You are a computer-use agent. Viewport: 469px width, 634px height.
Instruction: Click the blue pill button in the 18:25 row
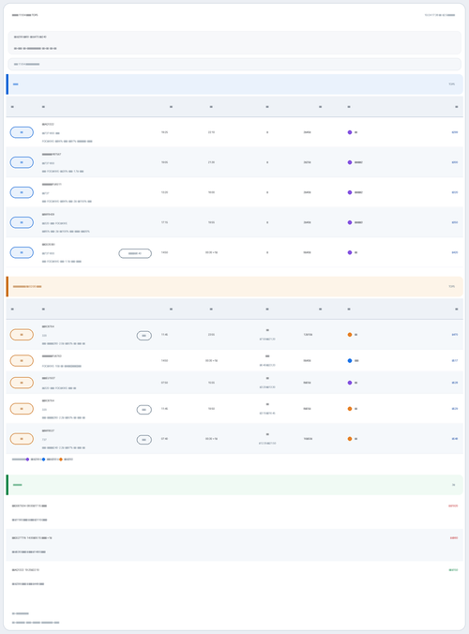click(x=22, y=132)
